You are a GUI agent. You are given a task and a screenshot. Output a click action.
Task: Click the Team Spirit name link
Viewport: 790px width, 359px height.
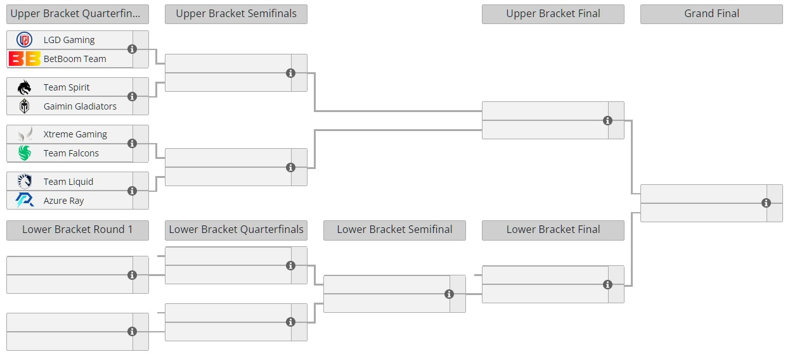67,87
